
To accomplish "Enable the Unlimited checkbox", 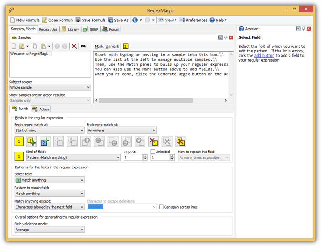I will coord(153,152).
